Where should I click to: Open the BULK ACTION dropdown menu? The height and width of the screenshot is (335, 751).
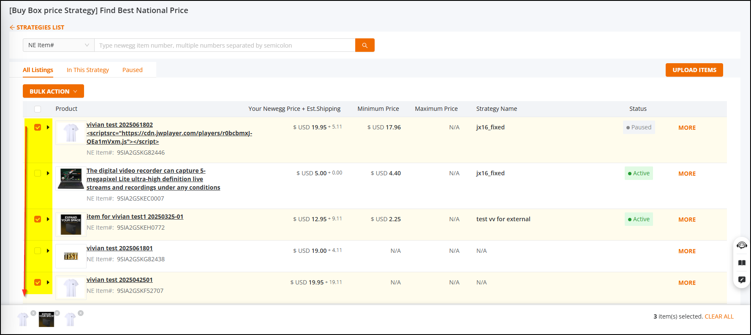point(53,91)
